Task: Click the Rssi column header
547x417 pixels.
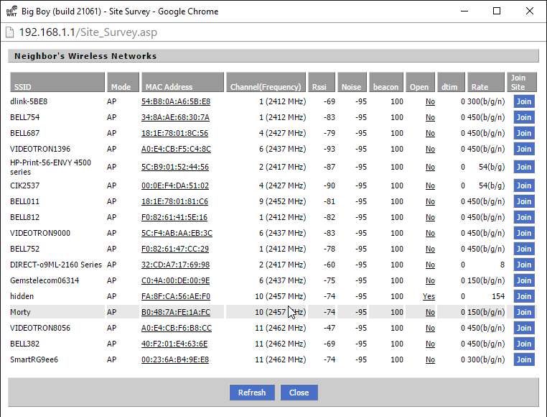Action: coord(322,82)
